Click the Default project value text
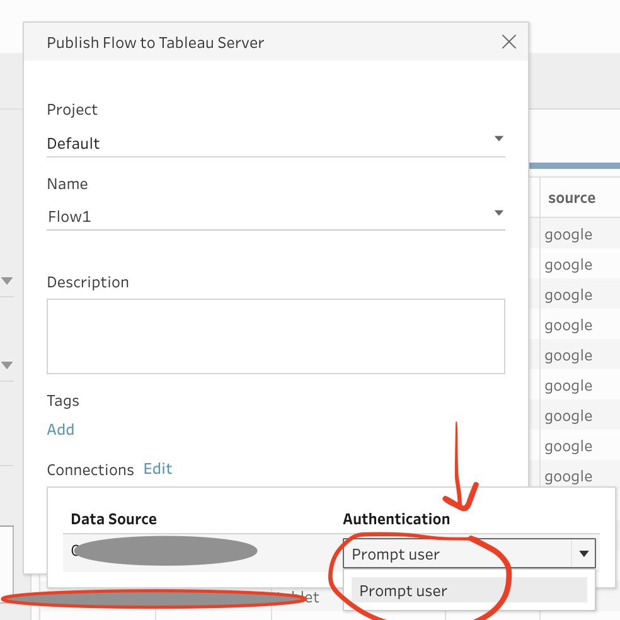Image resolution: width=620 pixels, height=620 pixels. (73, 144)
